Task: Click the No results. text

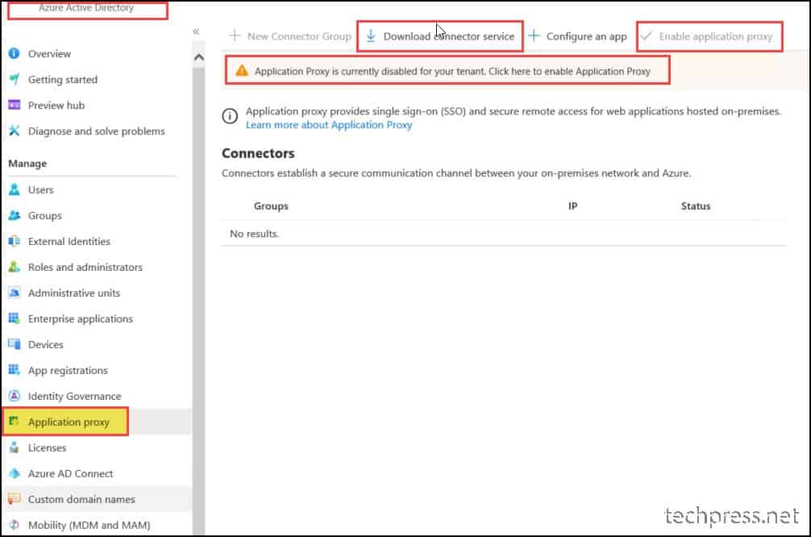Action: [254, 234]
